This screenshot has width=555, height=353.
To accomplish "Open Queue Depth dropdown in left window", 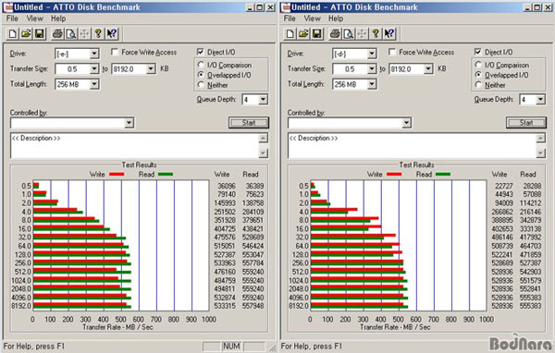I will (263, 100).
